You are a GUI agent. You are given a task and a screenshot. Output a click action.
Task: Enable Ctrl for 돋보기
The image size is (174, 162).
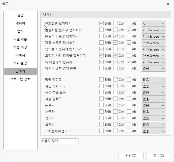point(115,105)
